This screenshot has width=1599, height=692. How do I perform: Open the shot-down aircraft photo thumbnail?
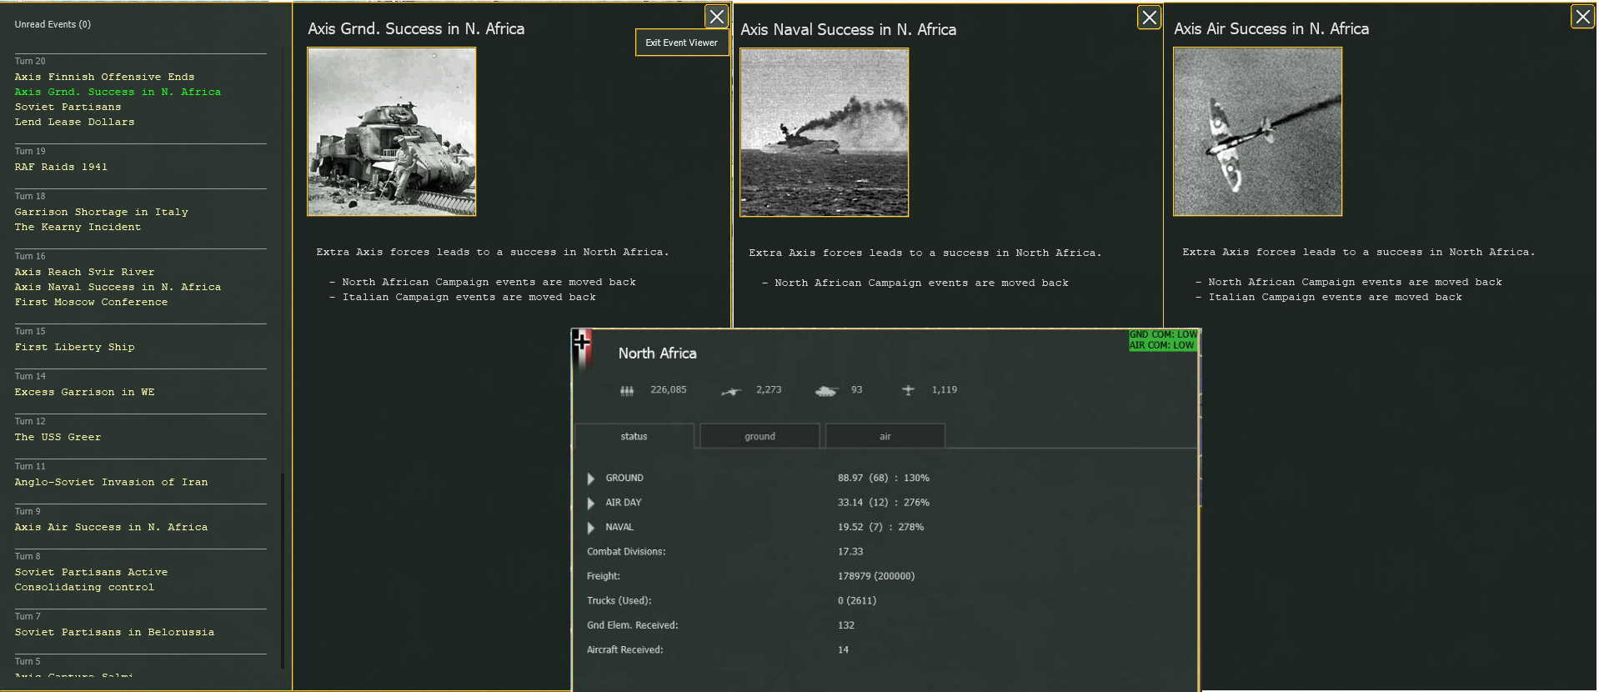point(1258,132)
